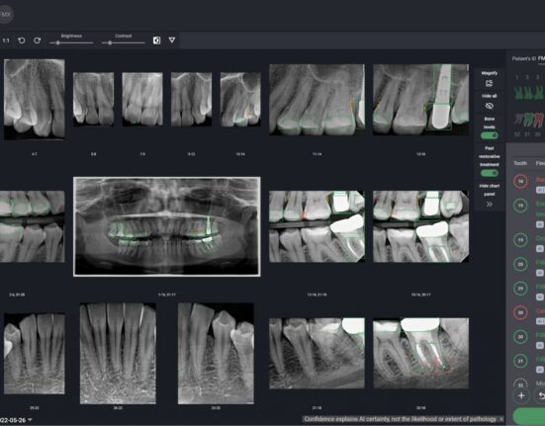Click the green tooth 30 circle
The height and width of the screenshot is (426, 545).
[x=520, y=337]
